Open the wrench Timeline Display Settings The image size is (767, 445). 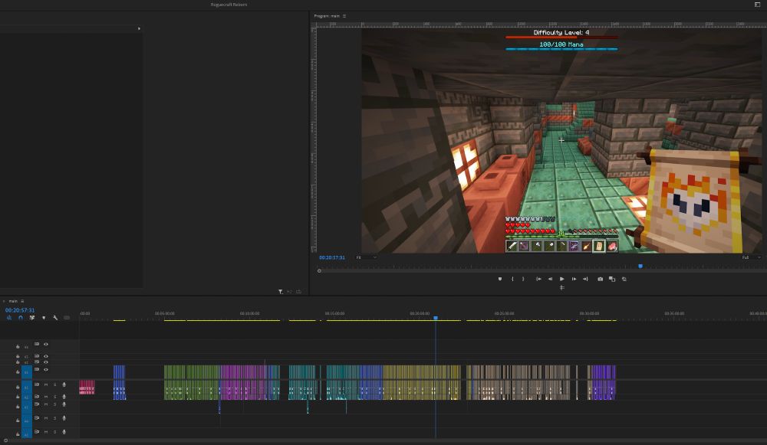[x=55, y=318]
